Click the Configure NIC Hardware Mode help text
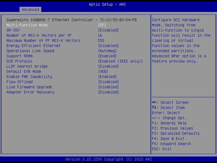The height and width of the screenshot is (163, 217). [181, 40]
